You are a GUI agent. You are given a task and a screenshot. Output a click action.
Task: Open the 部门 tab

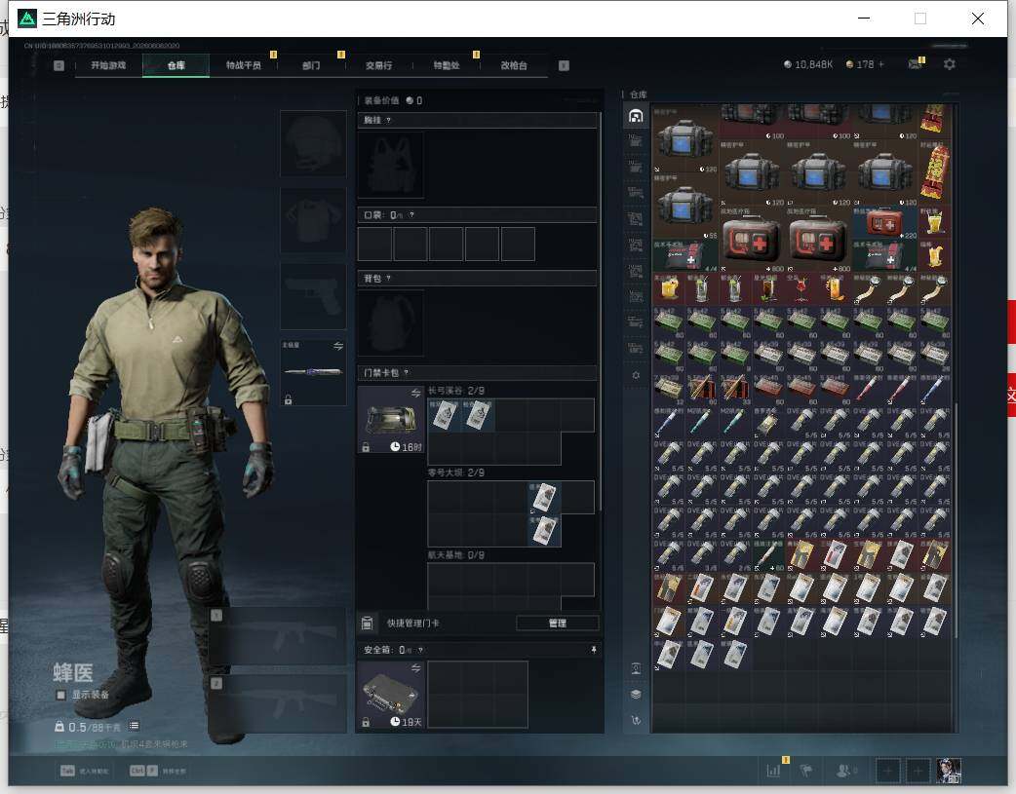tap(311, 65)
